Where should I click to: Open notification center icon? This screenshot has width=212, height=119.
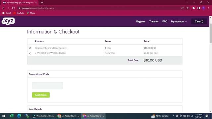[207, 116]
